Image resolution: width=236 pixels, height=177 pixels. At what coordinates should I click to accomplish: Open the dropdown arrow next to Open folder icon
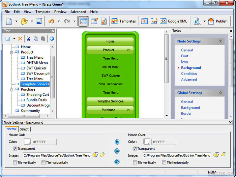pyautogui.click(x=32, y=21)
